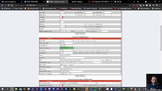This screenshot has height=91, width=162.
Task: Toggle the DMR2NXDN switch
Action: (62, 27)
